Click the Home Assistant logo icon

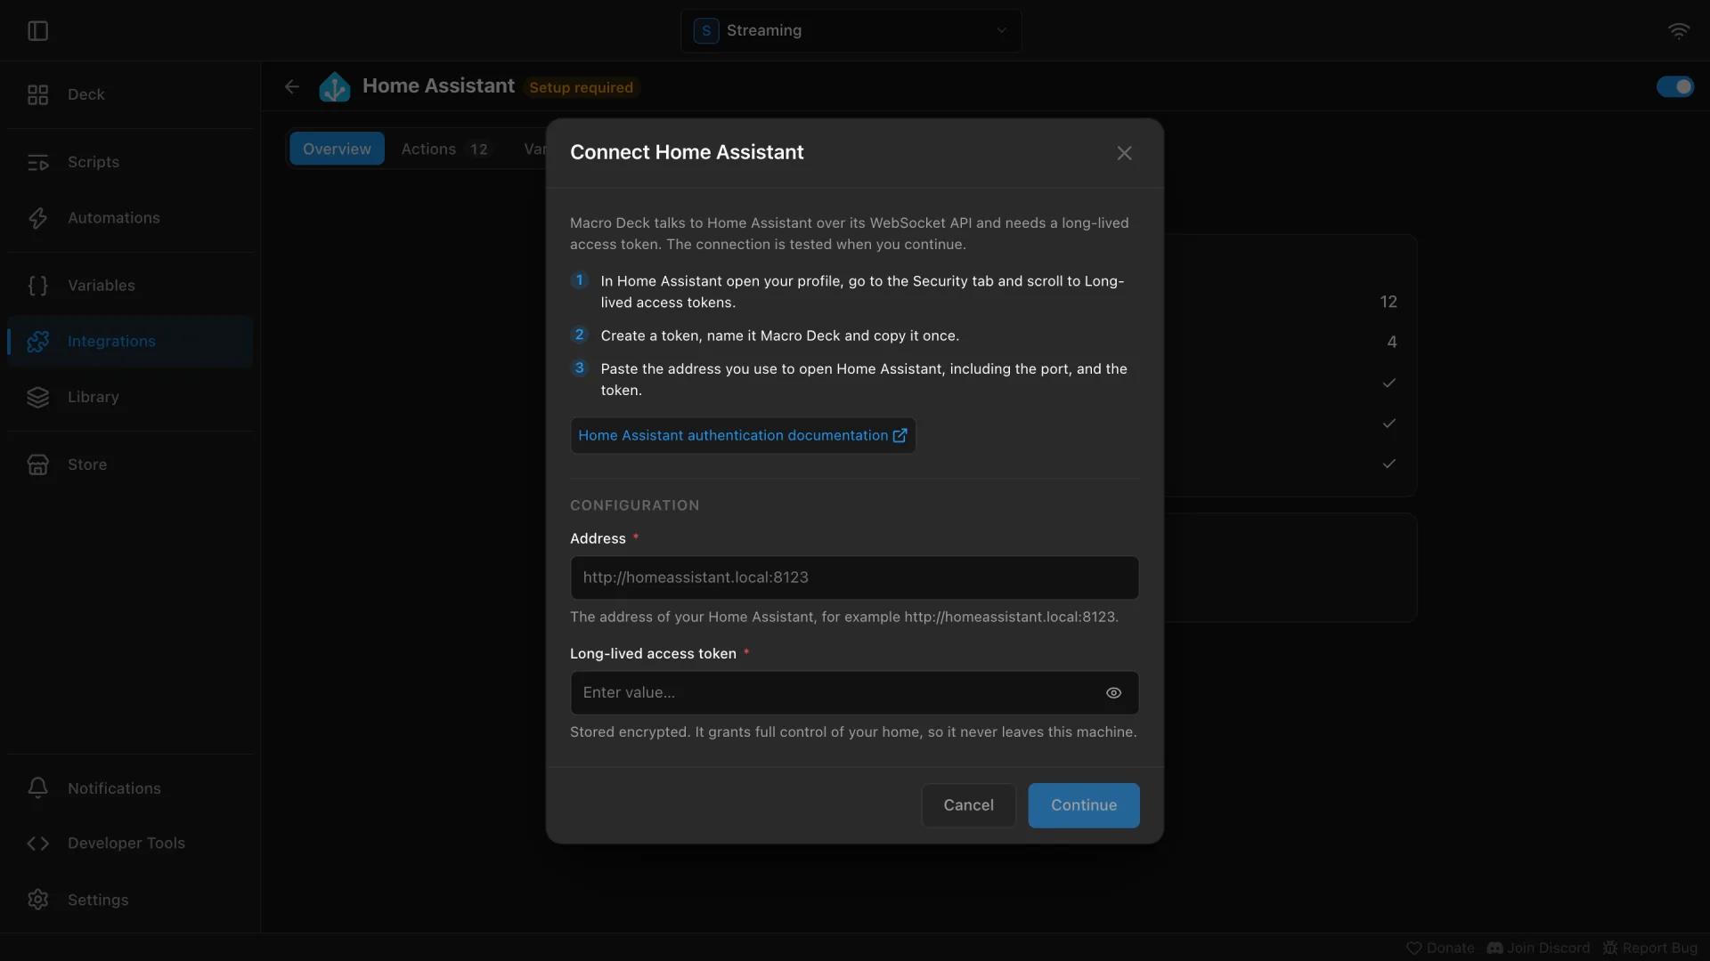(335, 86)
